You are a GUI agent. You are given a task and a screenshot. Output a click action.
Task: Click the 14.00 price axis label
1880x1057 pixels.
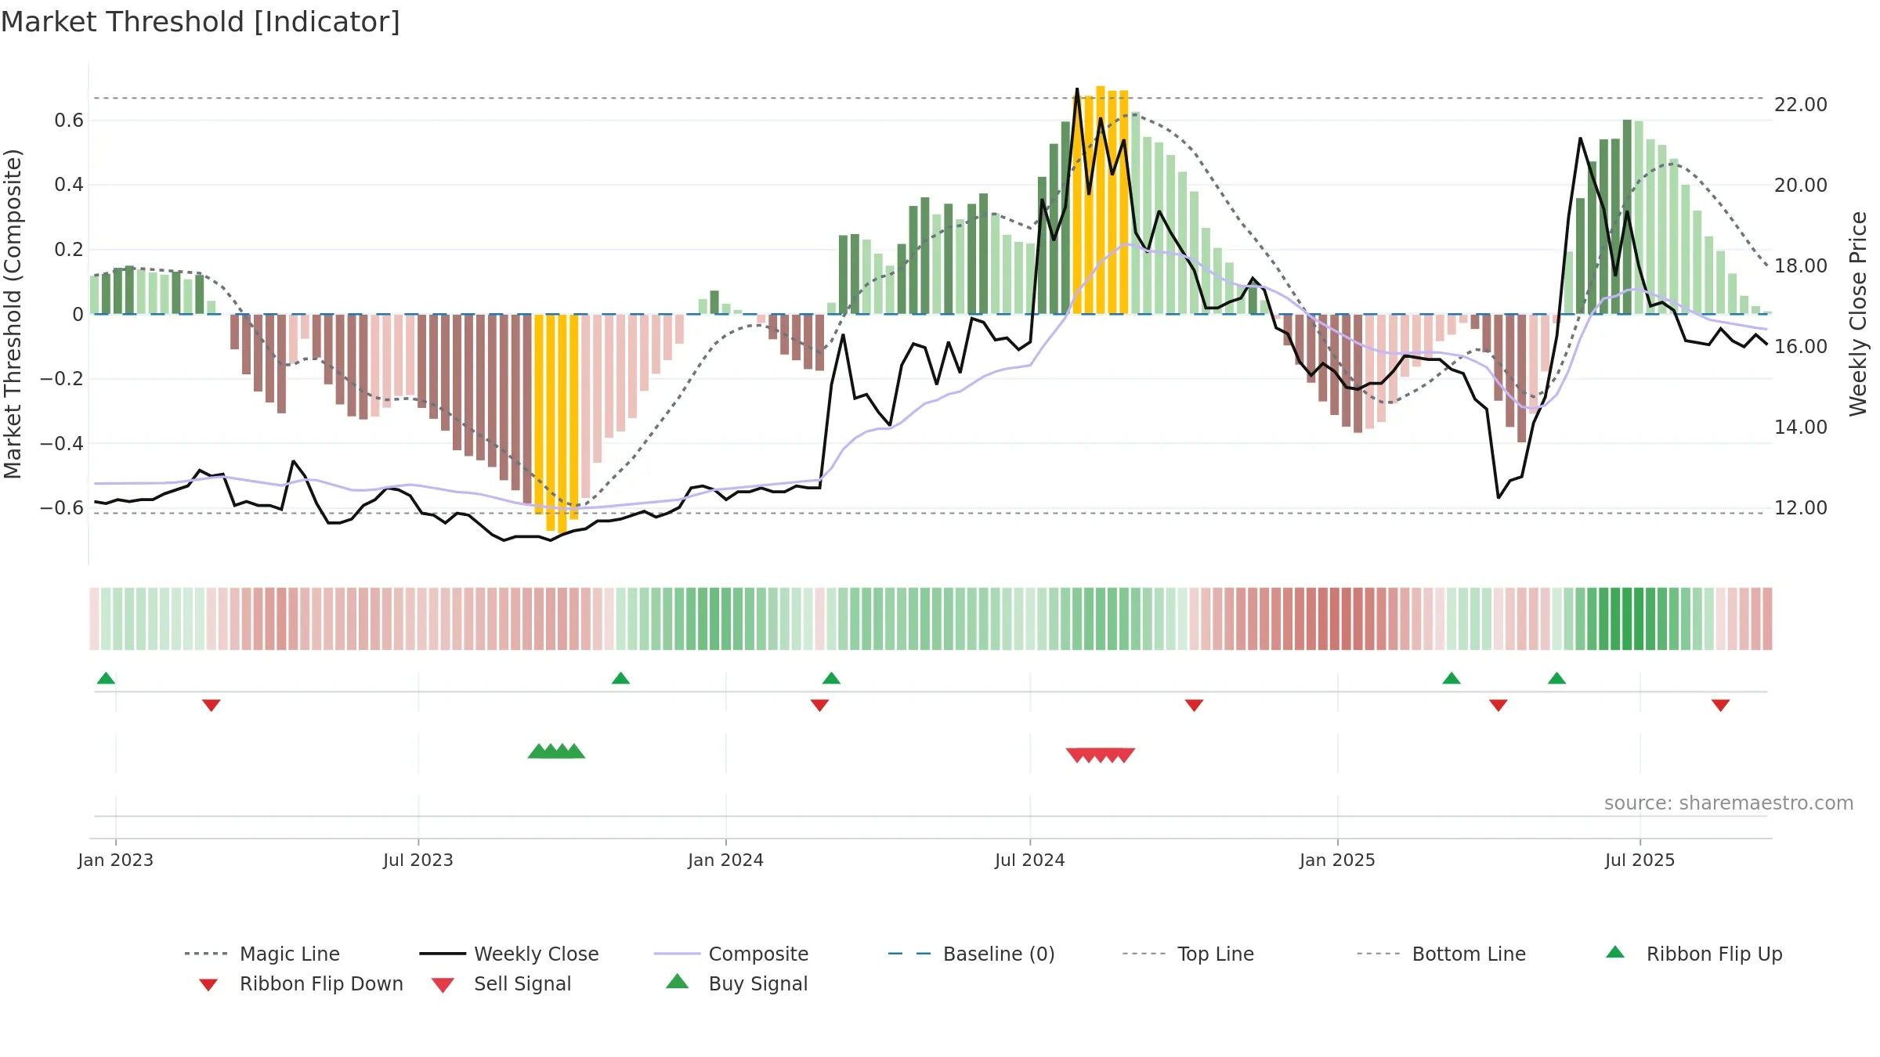point(1801,427)
